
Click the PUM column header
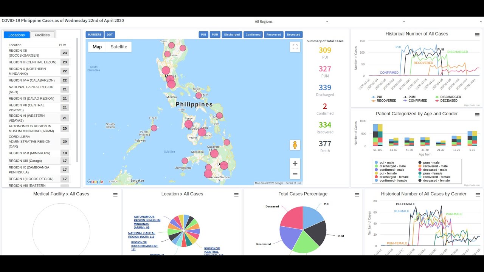pyautogui.click(x=63, y=45)
